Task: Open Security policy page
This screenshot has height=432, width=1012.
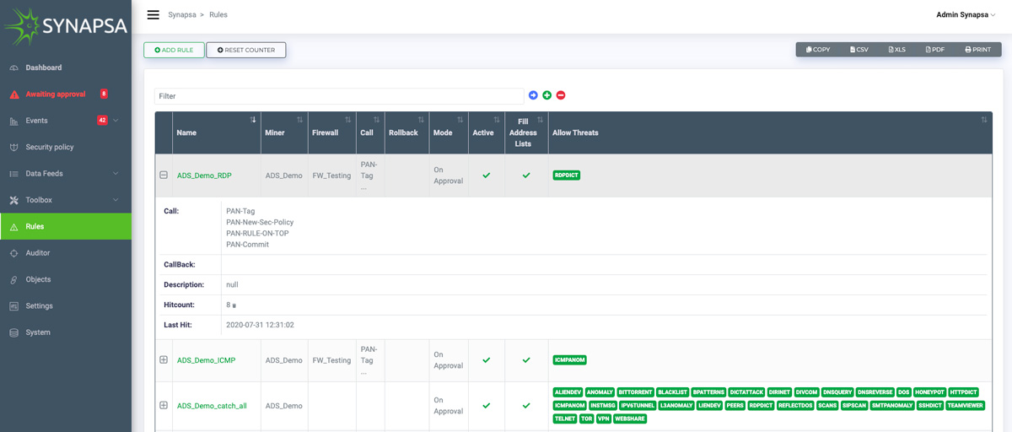Action: coord(50,147)
